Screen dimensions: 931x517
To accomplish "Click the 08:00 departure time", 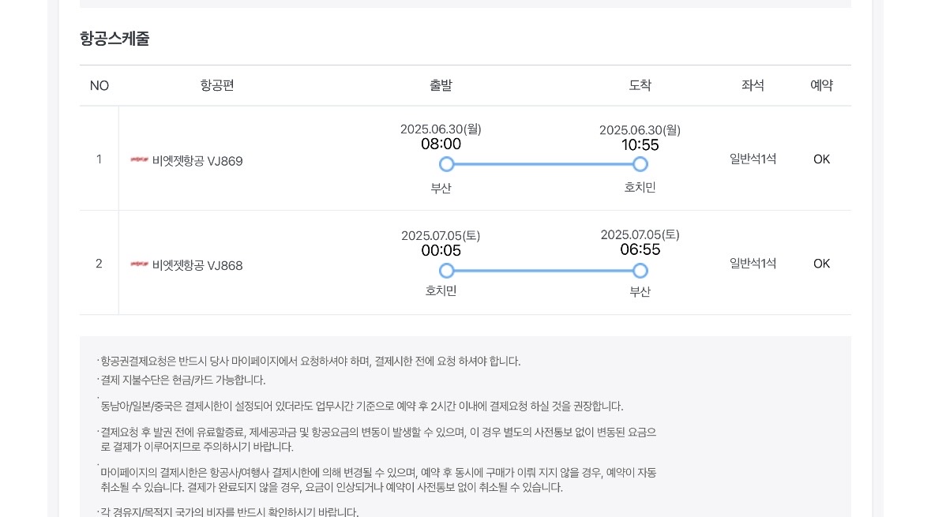I will click(x=441, y=144).
